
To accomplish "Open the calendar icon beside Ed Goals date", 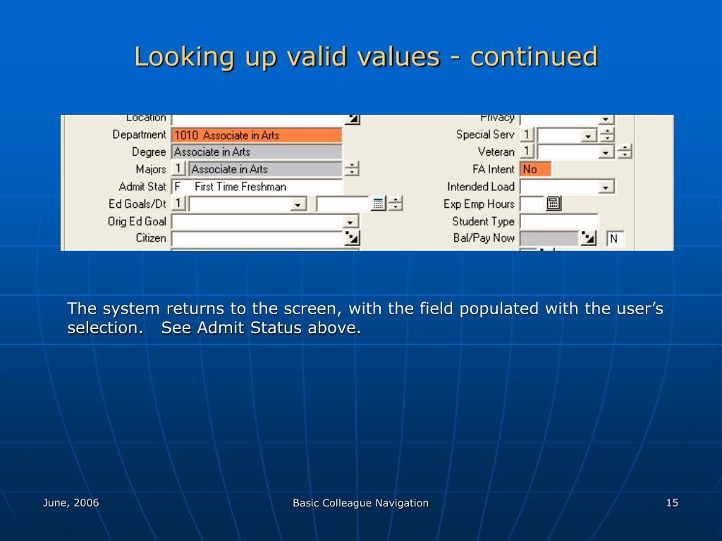I will click(378, 204).
